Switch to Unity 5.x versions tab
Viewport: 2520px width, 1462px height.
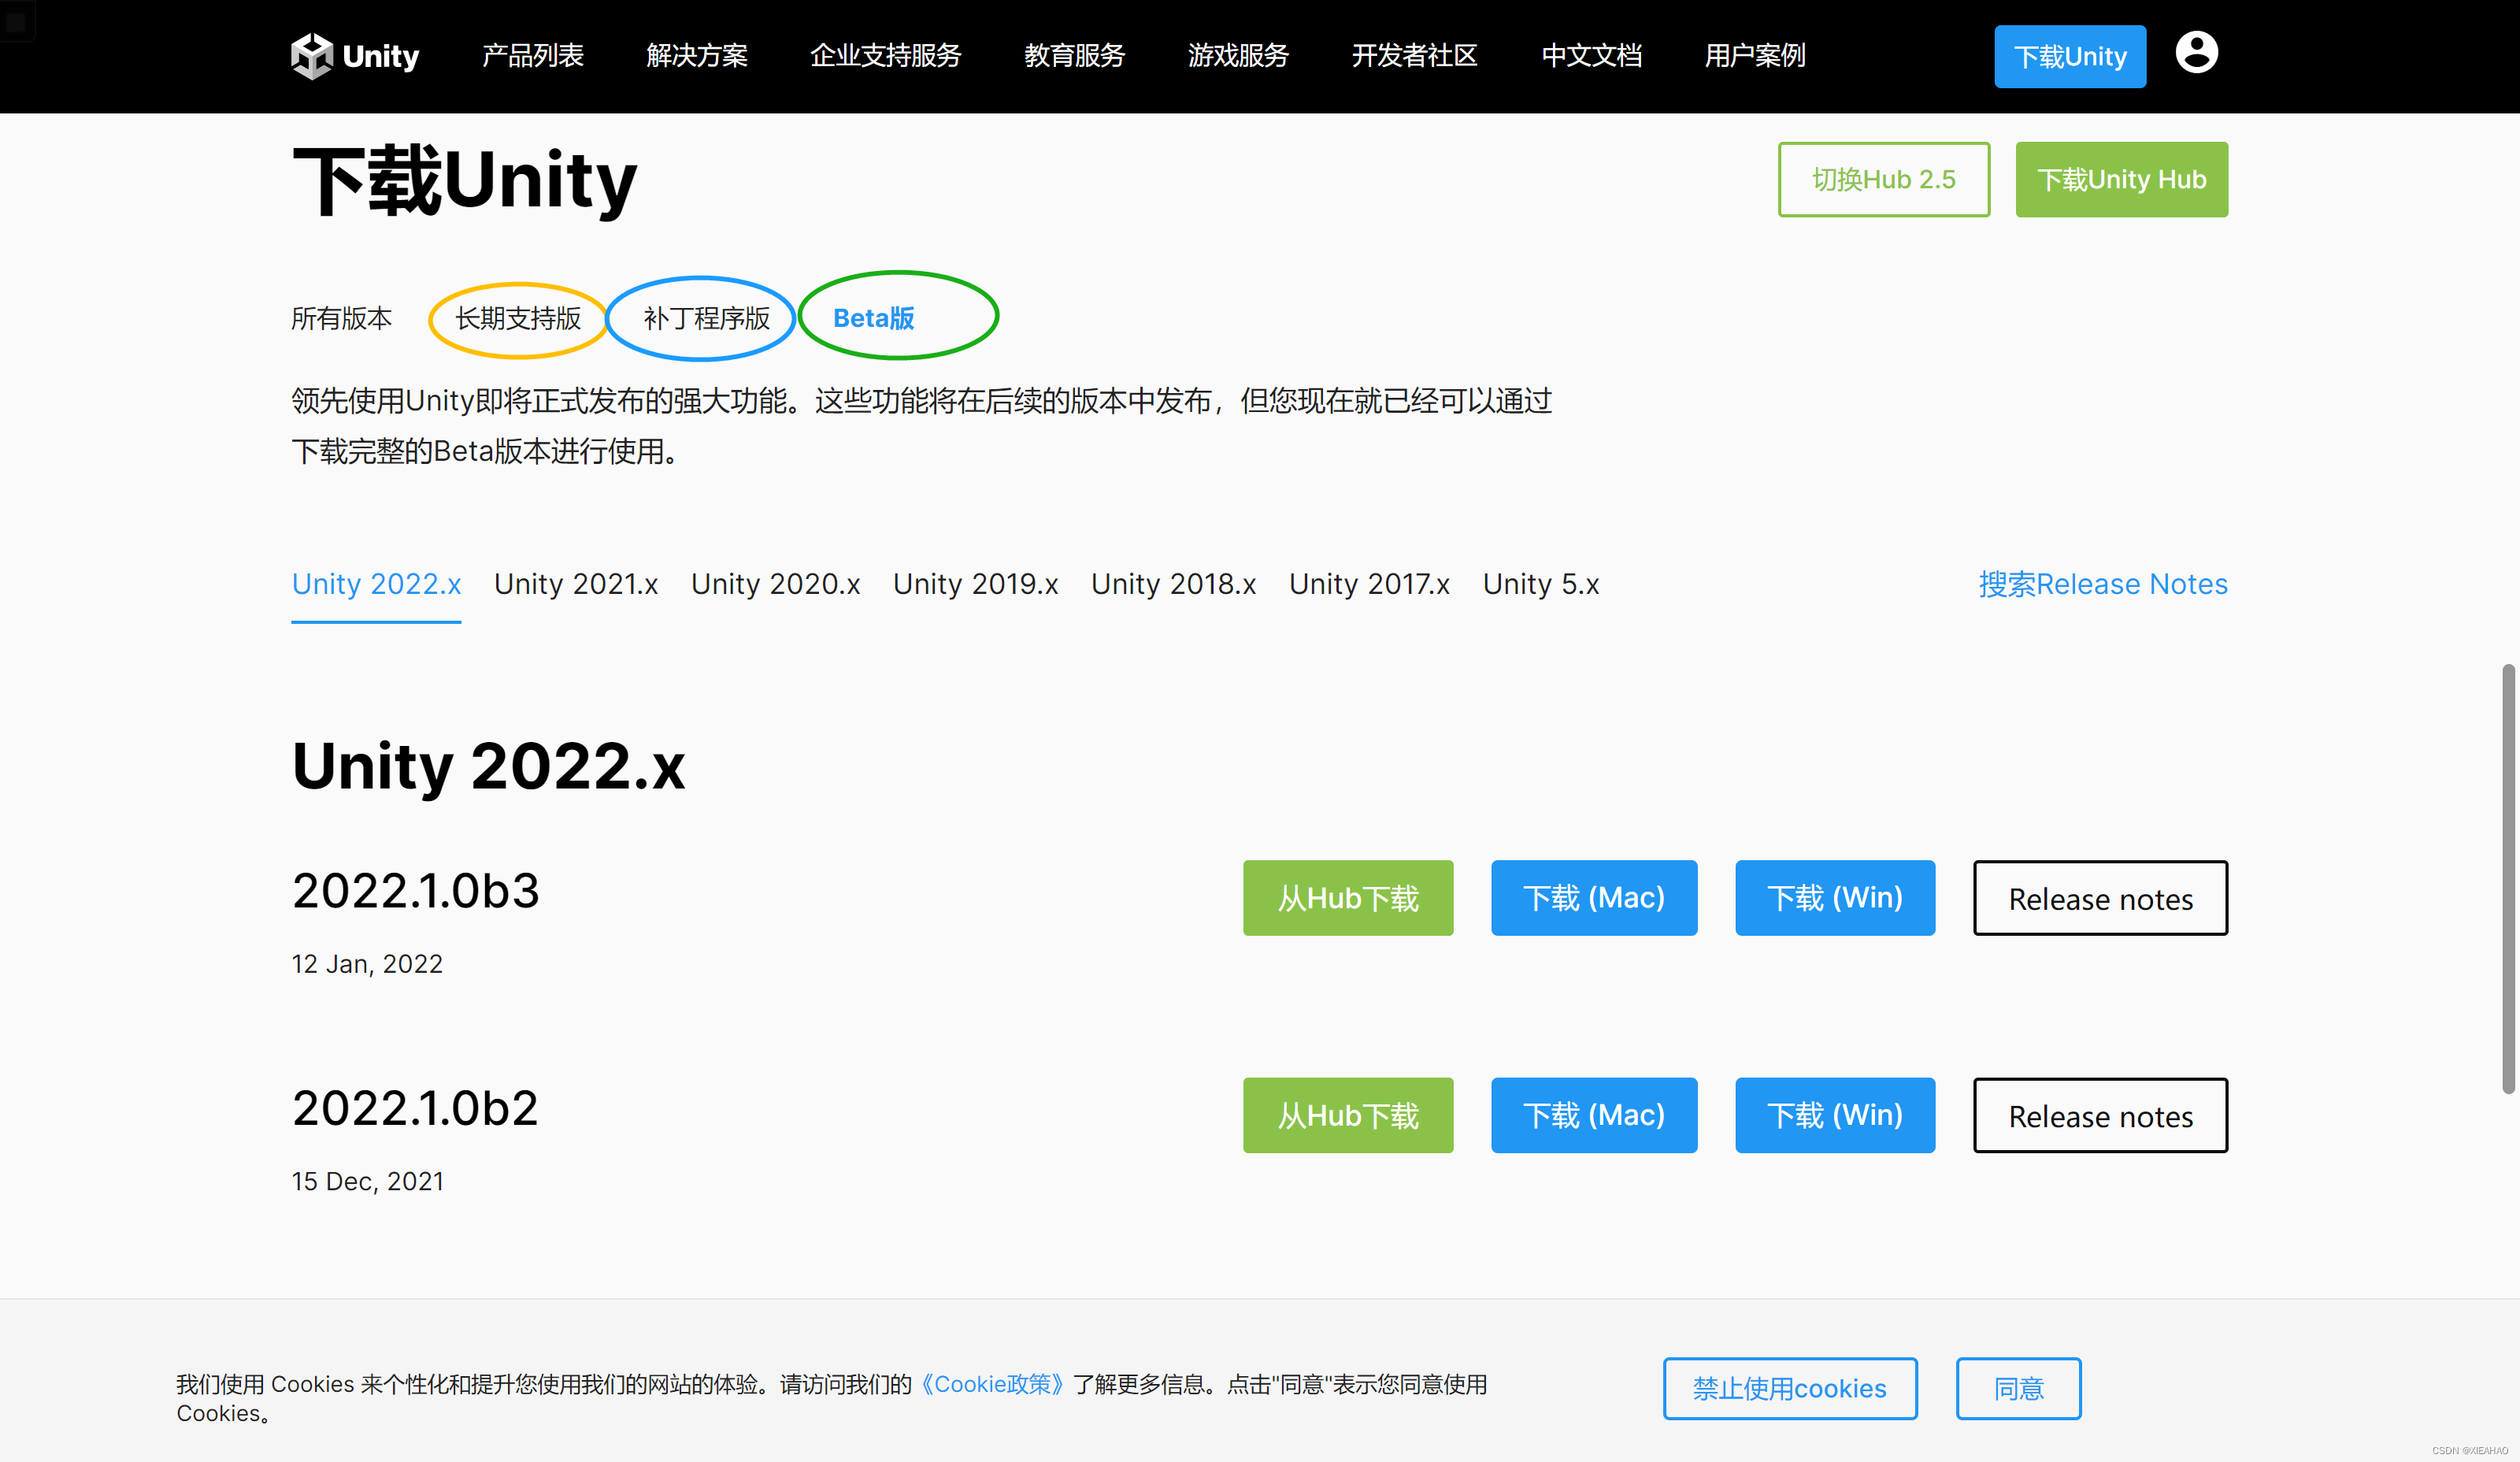(x=1540, y=584)
